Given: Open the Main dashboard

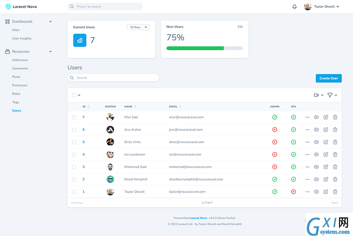Looking at the screenshot, I should [16, 30].
